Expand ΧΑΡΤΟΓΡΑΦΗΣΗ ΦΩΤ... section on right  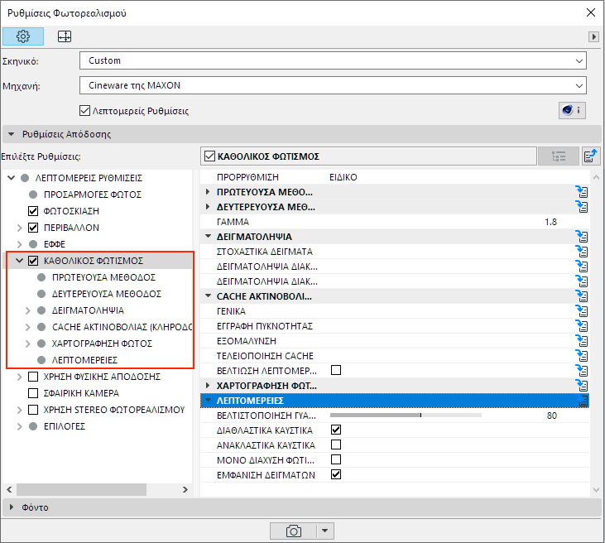coord(208,386)
